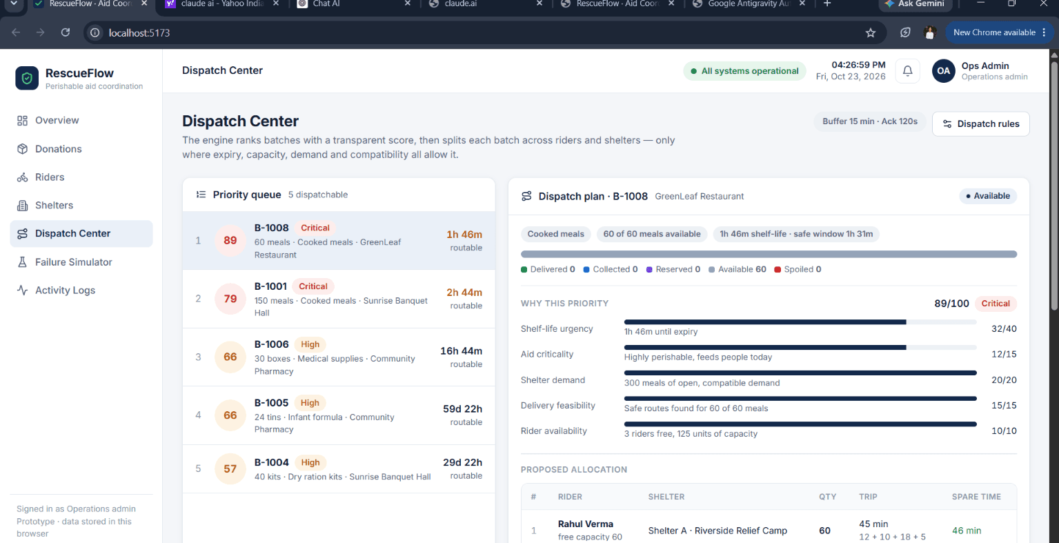Open the Riders section

point(81,177)
